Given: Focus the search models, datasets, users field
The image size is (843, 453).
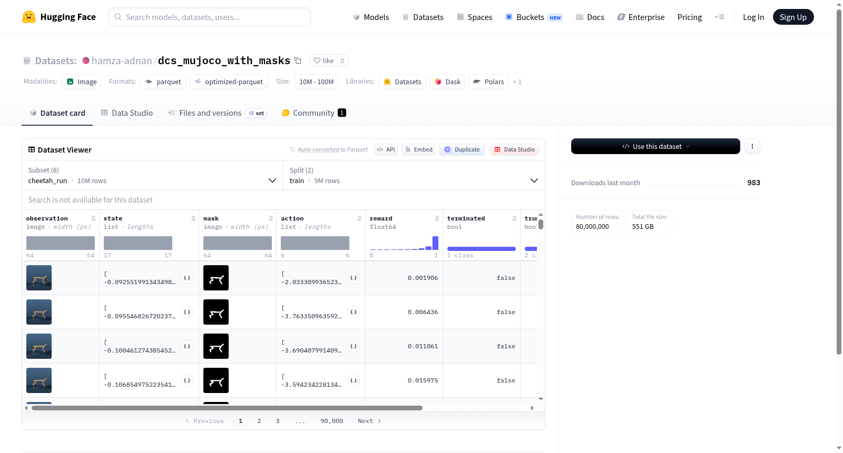Looking at the screenshot, I should (x=210, y=17).
